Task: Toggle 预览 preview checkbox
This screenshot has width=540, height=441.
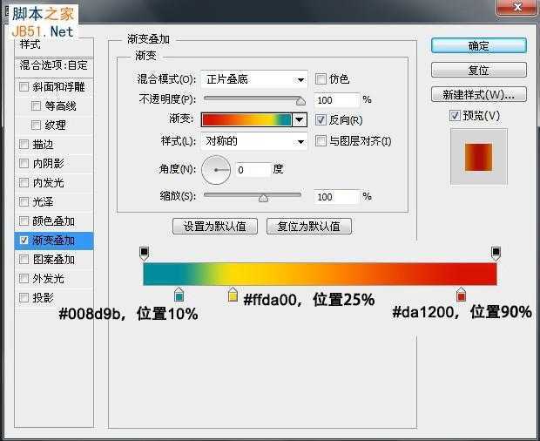Action: click(x=455, y=115)
